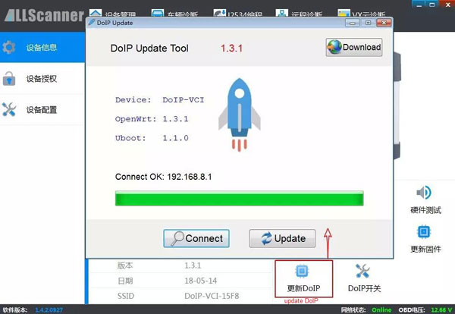The width and height of the screenshot is (455, 314).
Task: Click the ALLScanner logo
Action: coord(44,15)
